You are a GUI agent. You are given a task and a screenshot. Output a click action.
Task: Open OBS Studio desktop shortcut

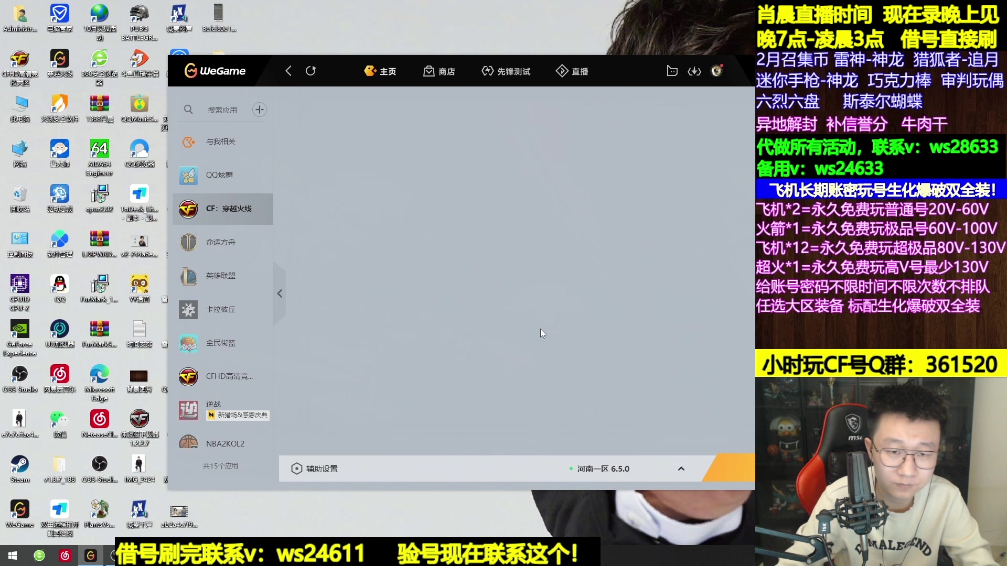pyautogui.click(x=20, y=378)
